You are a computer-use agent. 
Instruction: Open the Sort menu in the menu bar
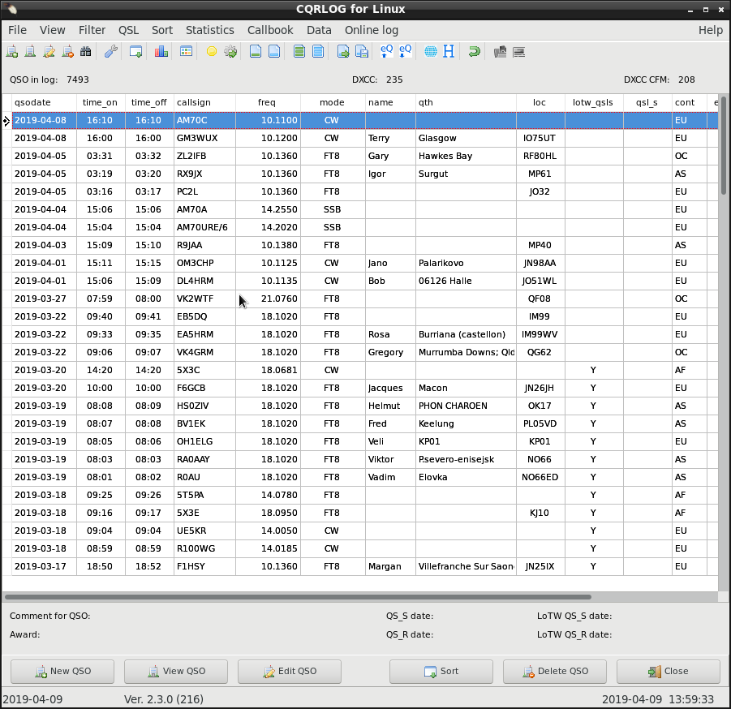161,30
